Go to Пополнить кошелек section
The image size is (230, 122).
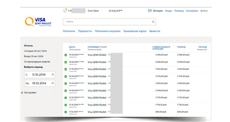pyautogui.click(x=108, y=31)
